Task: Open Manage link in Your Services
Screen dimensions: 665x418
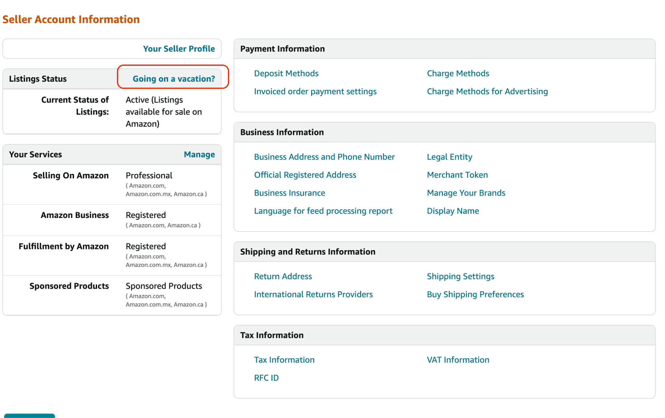Action: [x=199, y=154]
